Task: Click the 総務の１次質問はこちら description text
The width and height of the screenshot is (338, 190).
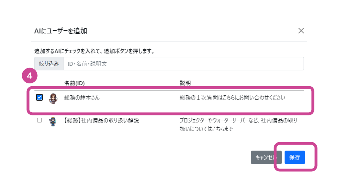Action: (232, 98)
